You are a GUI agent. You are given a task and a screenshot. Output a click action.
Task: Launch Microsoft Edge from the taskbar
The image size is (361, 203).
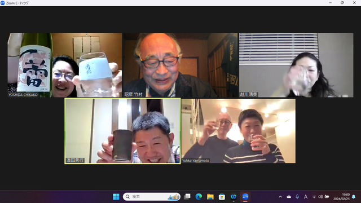[199, 197]
